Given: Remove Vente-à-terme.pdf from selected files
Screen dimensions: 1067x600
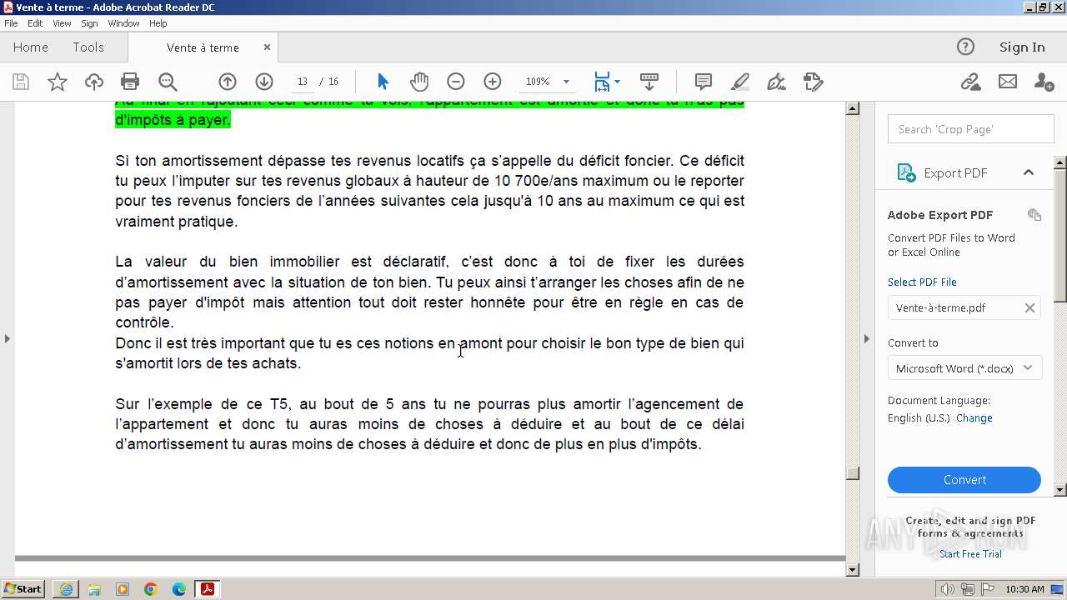Looking at the screenshot, I should point(1029,307).
